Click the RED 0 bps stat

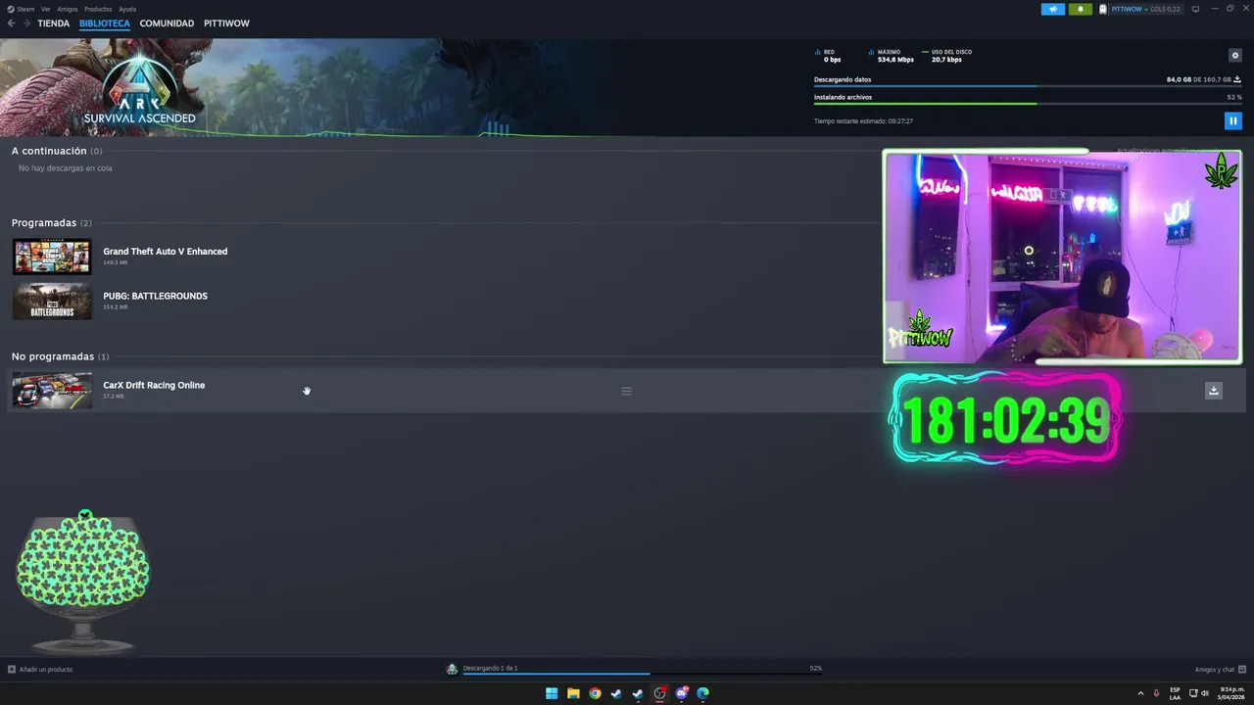point(828,56)
